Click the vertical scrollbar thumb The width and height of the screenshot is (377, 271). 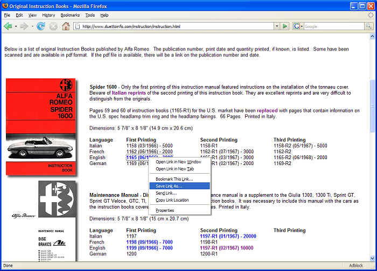tap(372, 105)
